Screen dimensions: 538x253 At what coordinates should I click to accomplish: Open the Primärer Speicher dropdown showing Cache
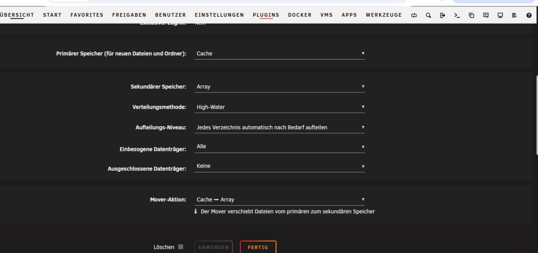pos(279,53)
